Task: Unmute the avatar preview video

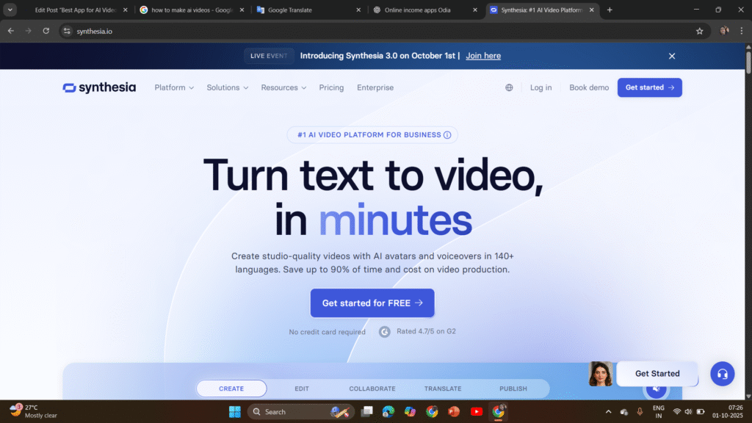Action: point(656,389)
